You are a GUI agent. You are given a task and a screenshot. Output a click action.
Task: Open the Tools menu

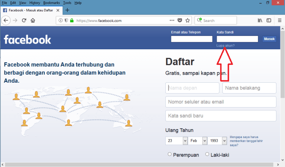[x=67, y=3]
